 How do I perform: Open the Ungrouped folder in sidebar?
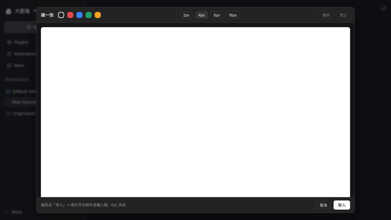pyautogui.click(x=20, y=113)
